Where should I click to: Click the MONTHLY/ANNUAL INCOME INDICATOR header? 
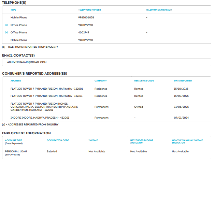pyautogui.click(x=187, y=141)
